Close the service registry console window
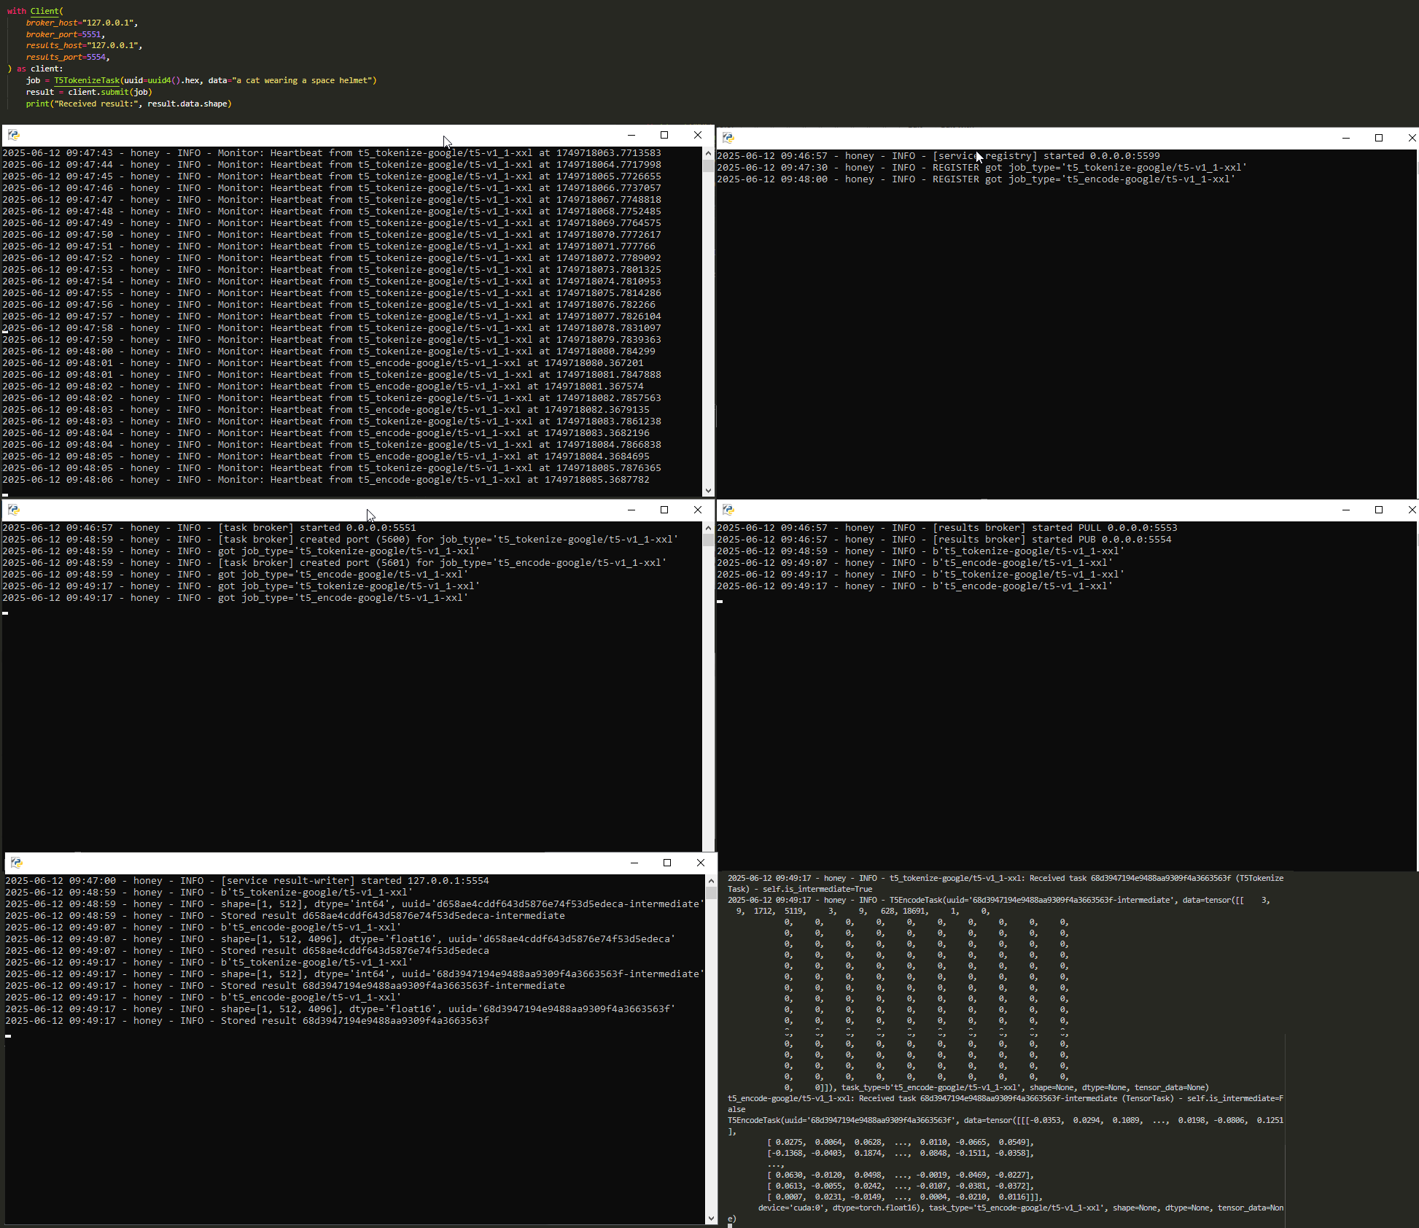This screenshot has height=1228, width=1419. point(1411,138)
